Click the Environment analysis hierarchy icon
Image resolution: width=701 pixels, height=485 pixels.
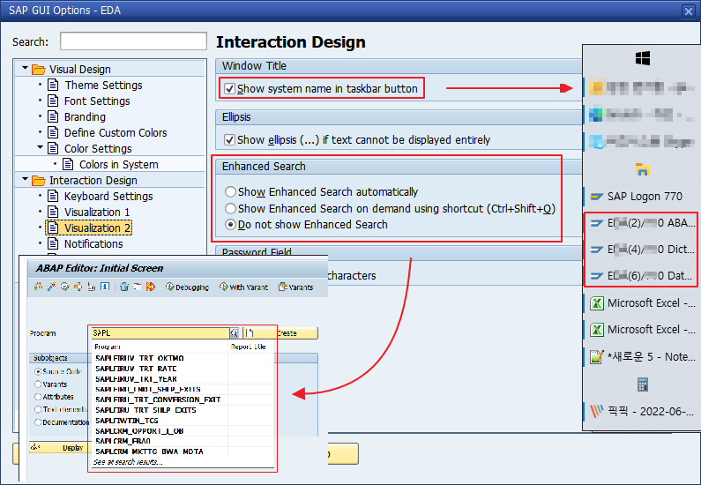92,287
